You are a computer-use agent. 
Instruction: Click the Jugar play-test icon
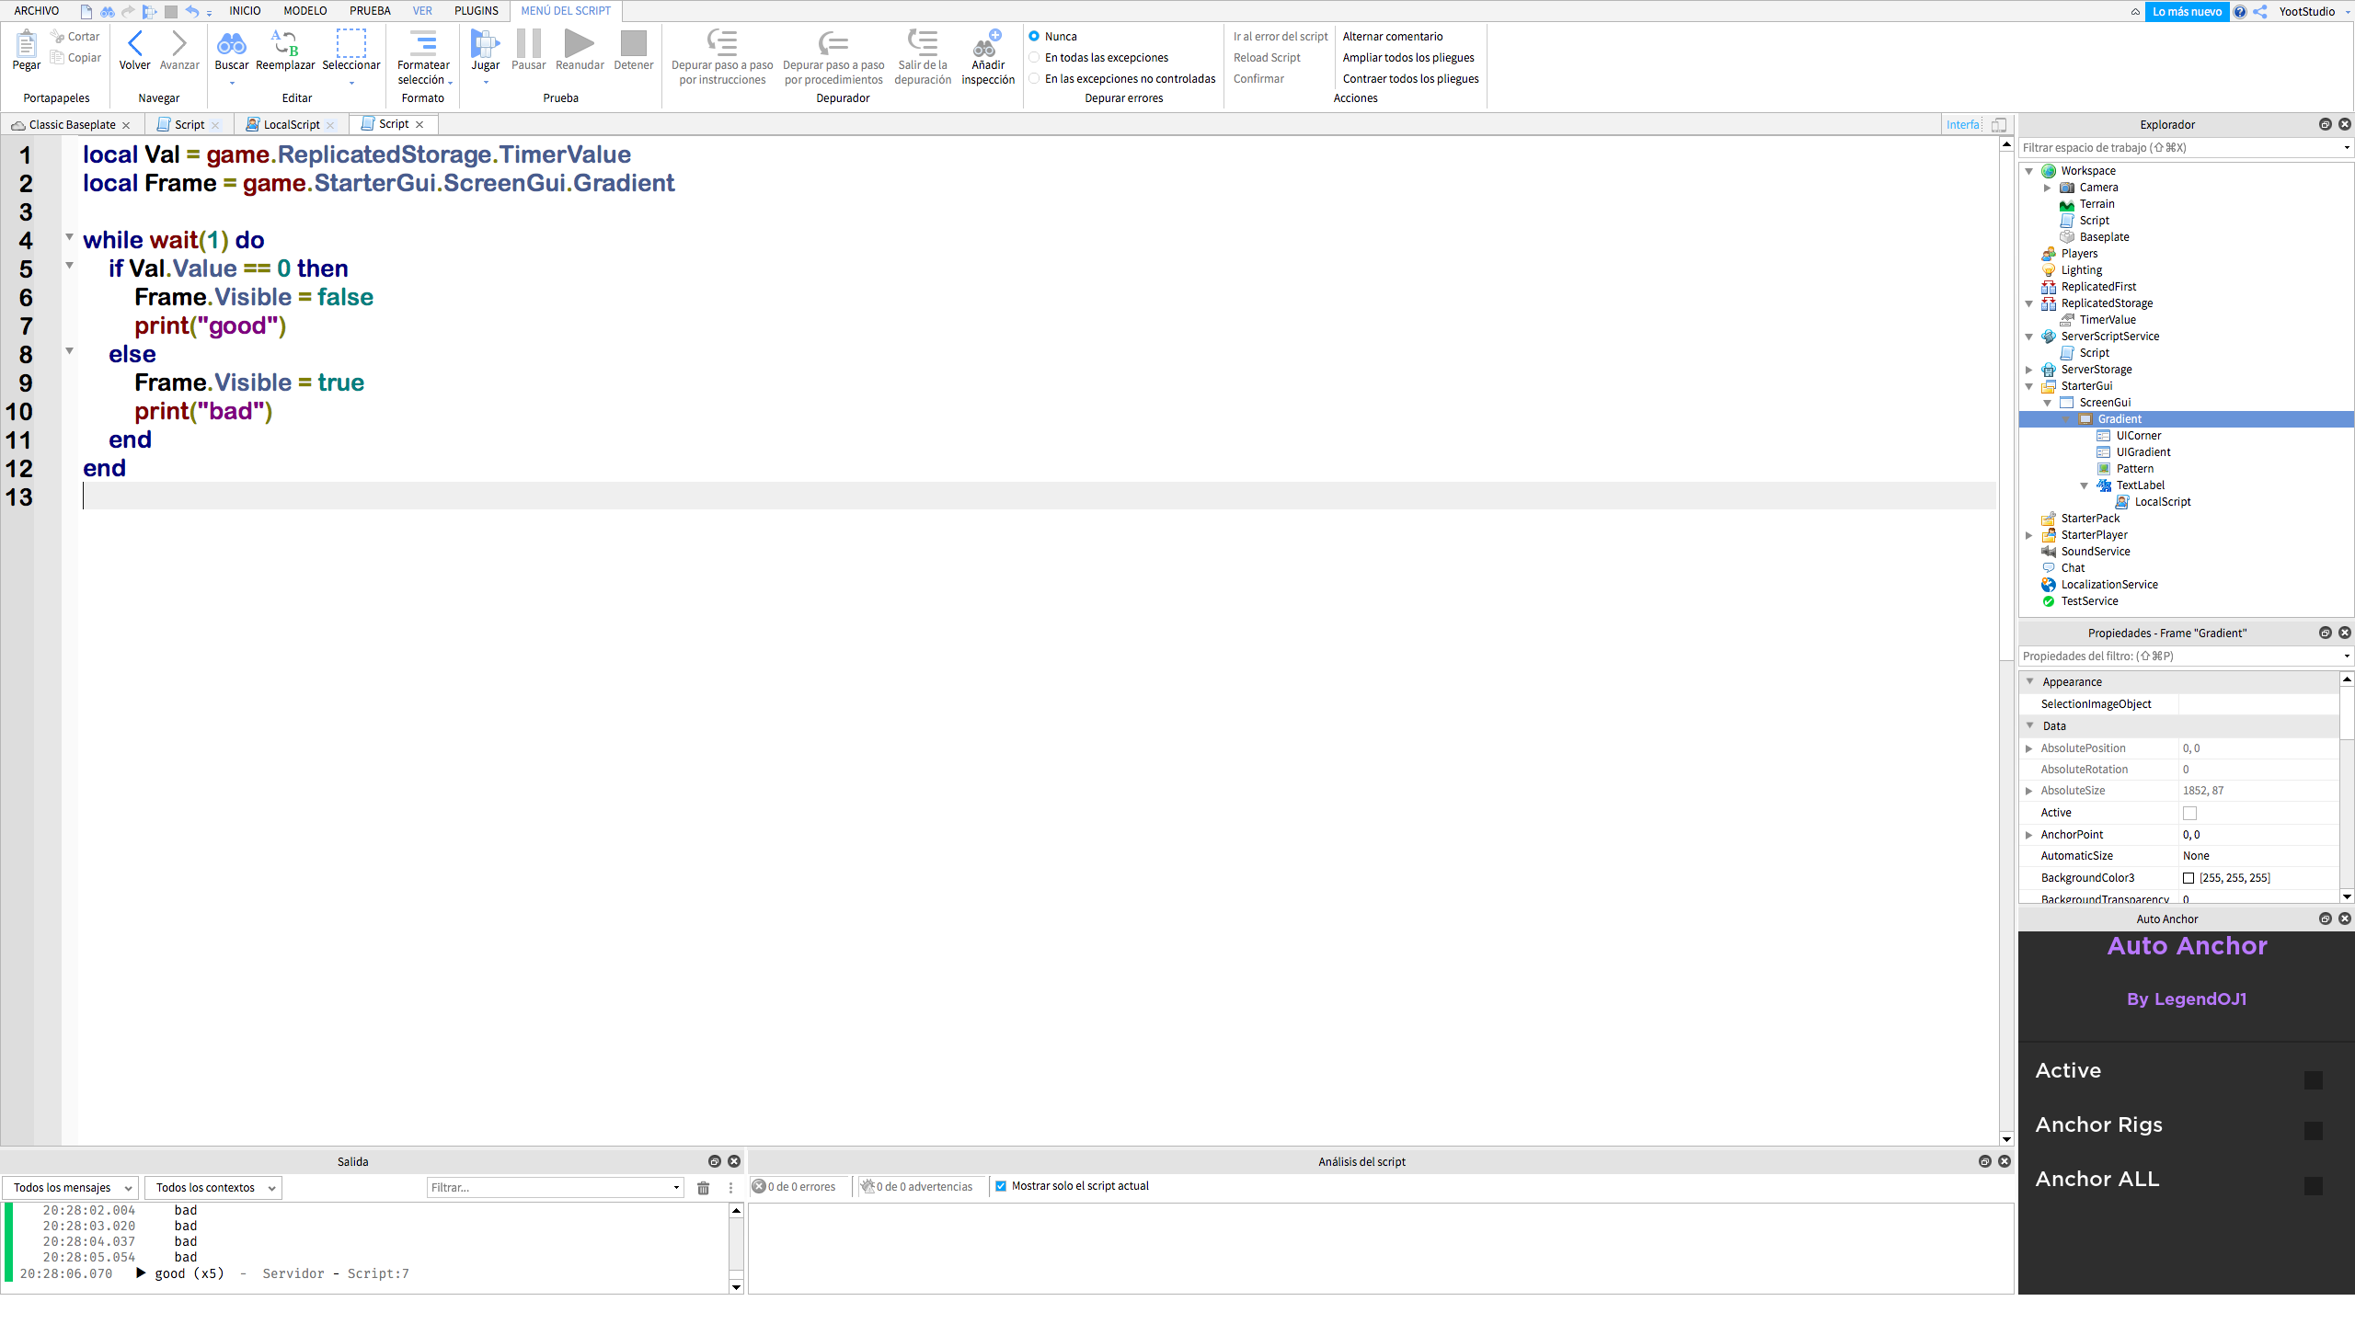click(x=485, y=43)
